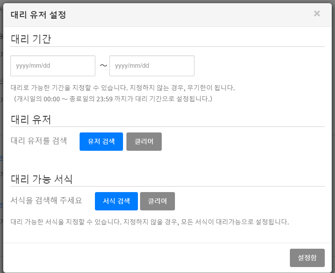The image size is (335, 273).
Task: Click the 대리 유저를 검색 label
Action: (39, 141)
